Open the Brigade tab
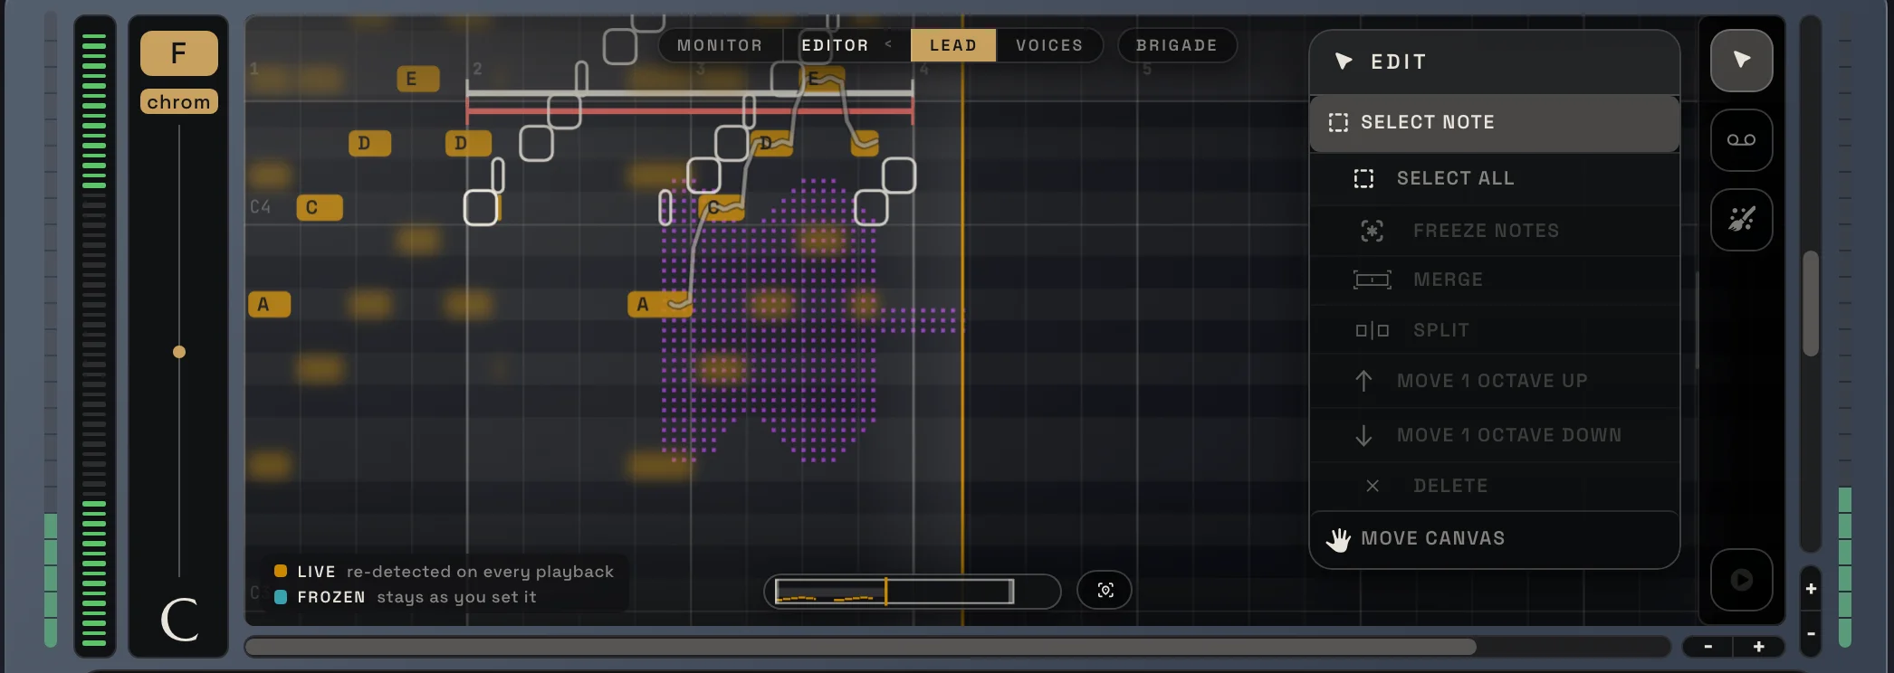The width and height of the screenshot is (1894, 673). point(1177,45)
